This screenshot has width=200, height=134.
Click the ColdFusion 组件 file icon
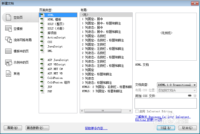pyautogui.click(x=42, y=82)
